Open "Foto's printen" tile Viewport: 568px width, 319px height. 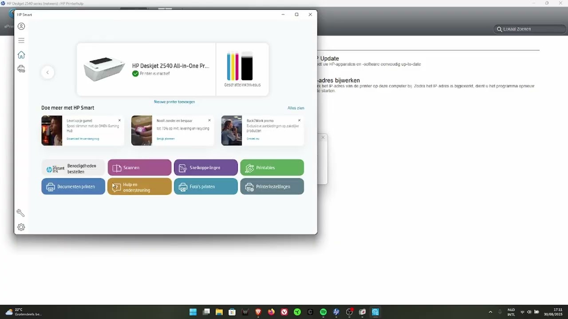tap(206, 187)
